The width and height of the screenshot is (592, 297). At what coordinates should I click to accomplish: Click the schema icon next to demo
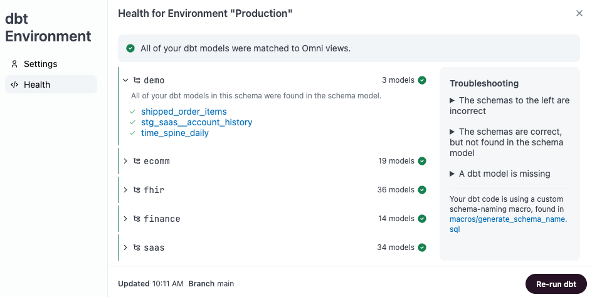tap(136, 80)
